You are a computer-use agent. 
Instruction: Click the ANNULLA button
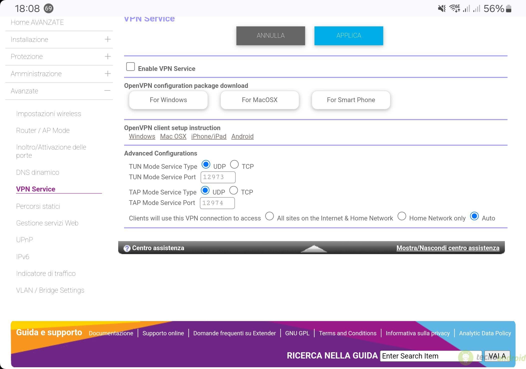[x=270, y=36]
